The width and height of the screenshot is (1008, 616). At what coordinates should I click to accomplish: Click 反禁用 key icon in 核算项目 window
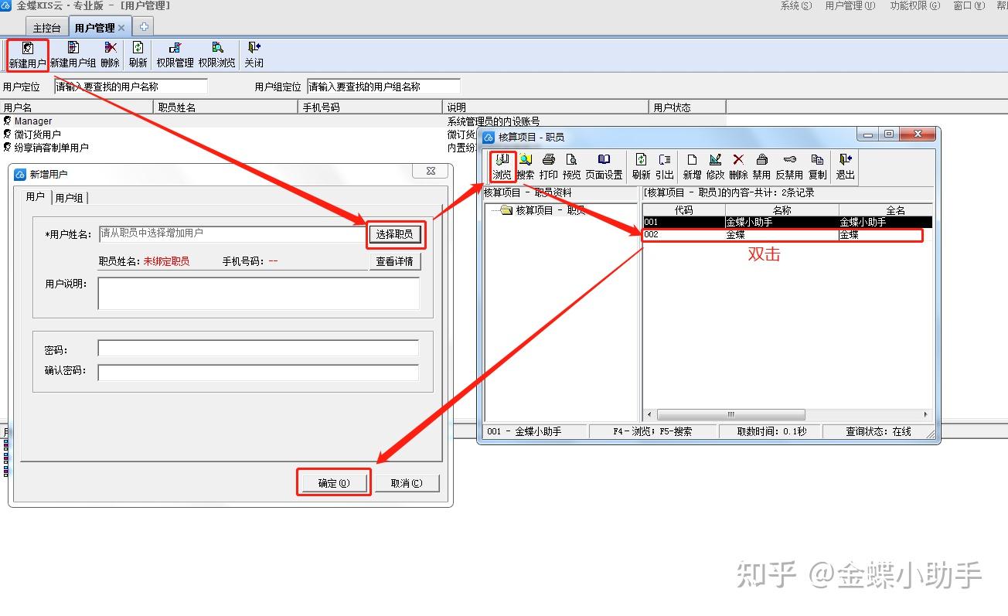pyautogui.click(x=789, y=166)
